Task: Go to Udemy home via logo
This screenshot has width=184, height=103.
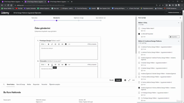Action: (x=5, y=13)
